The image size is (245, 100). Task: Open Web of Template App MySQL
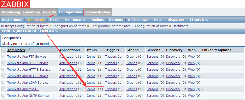(191, 89)
